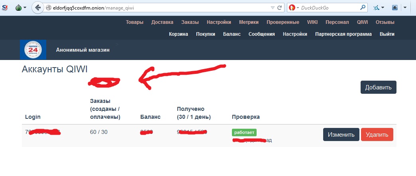Viewport: 416px width, 176px height.
Task: Select the QIWI menu item
Action: tap(363, 22)
